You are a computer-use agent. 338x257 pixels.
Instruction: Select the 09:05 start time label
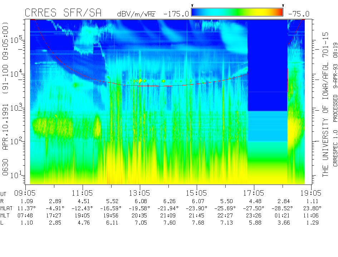click(26, 193)
